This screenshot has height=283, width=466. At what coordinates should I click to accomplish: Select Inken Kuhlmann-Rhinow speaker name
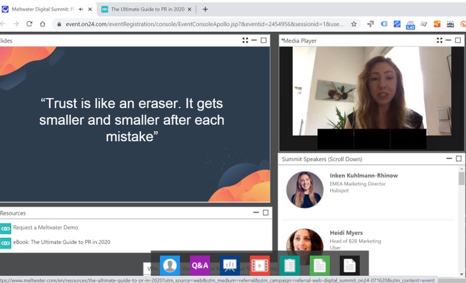point(364,175)
